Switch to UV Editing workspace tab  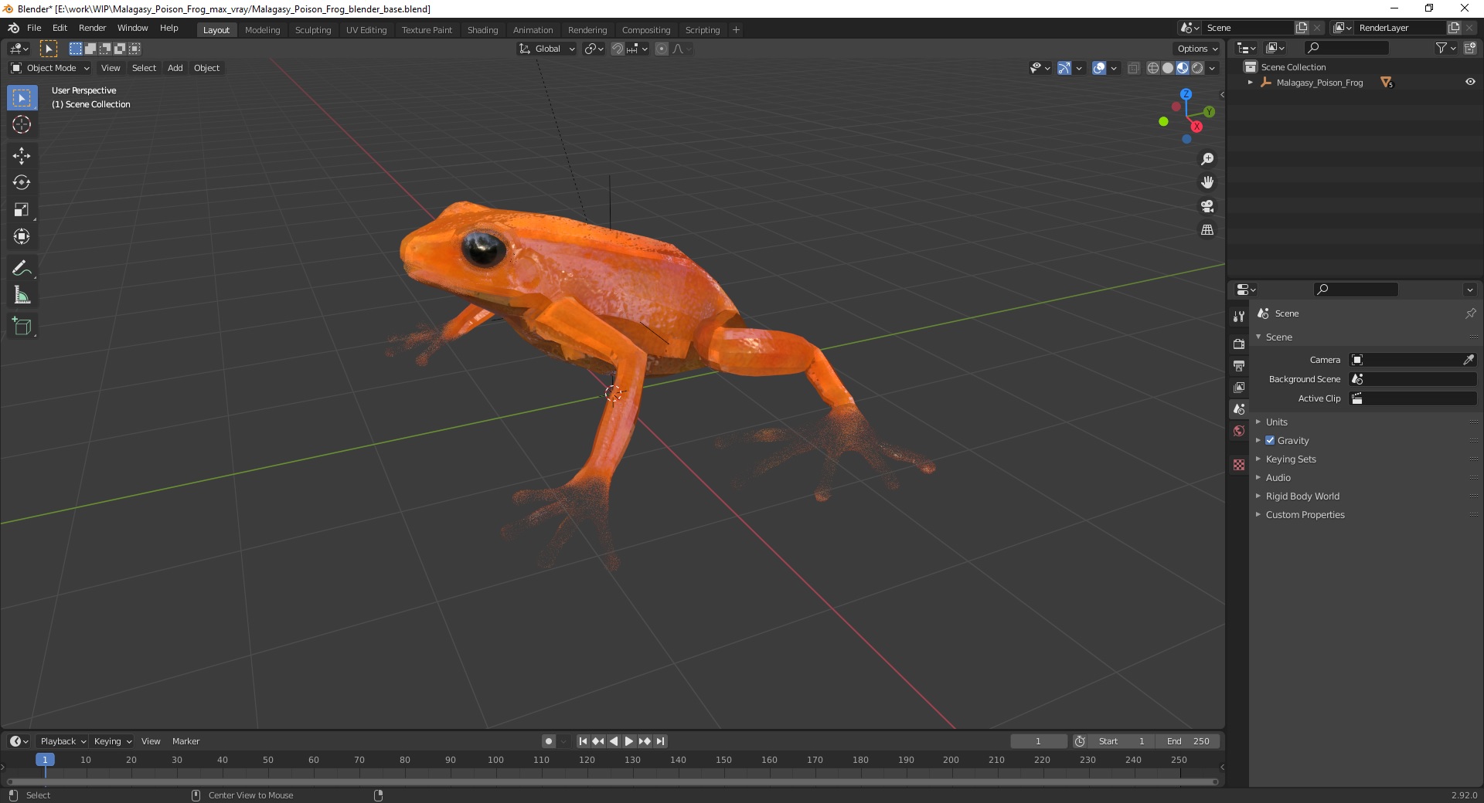[x=366, y=30]
